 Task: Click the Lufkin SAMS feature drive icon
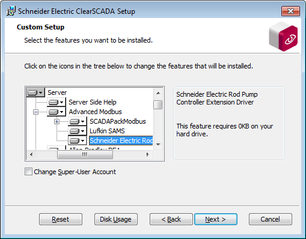click(78, 131)
